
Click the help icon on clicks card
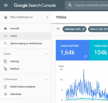(x=86, y=57)
